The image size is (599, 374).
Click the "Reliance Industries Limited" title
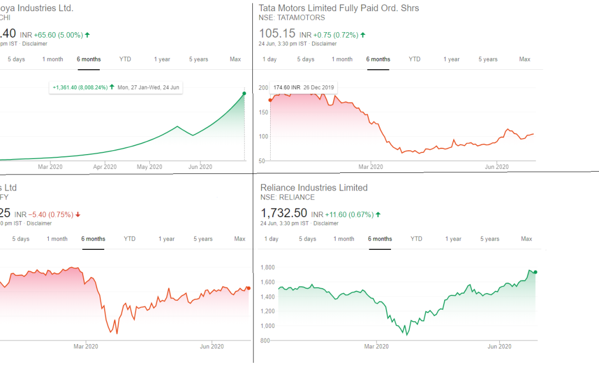314,188
